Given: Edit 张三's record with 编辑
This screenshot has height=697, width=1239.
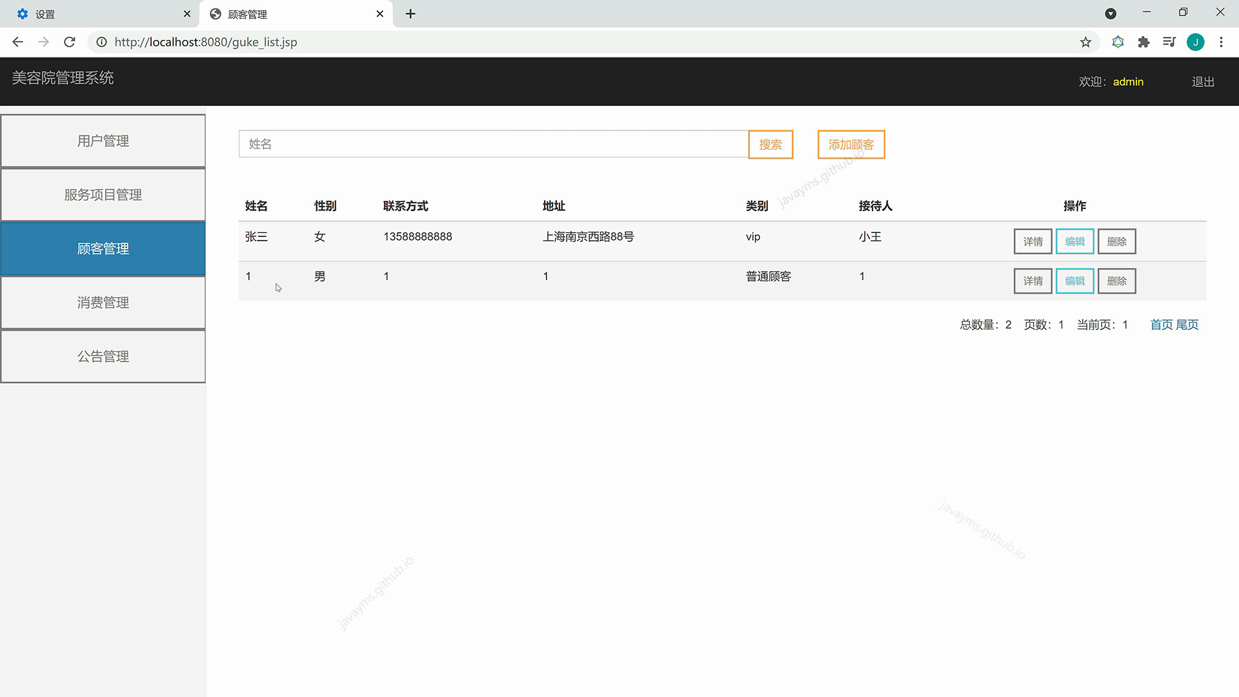Looking at the screenshot, I should [1074, 241].
